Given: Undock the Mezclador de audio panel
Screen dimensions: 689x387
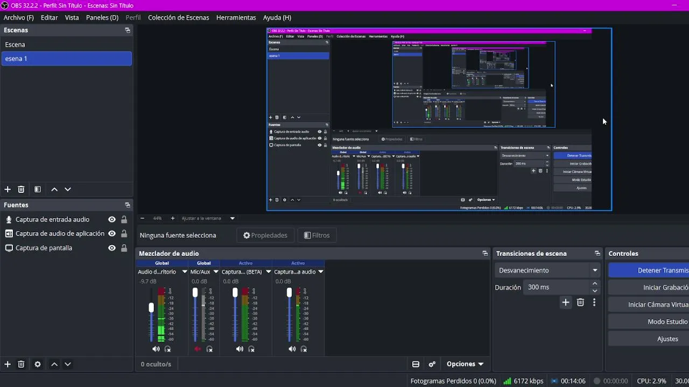Looking at the screenshot, I should click(485, 254).
